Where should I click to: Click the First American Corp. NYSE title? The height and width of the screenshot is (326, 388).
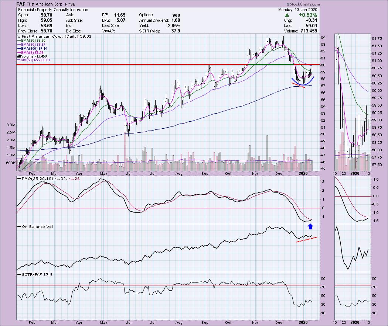point(50,4)
